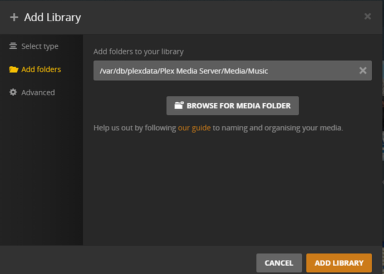The height and width of the screenshot is (274, 384).
Task: Click empty area below sidebar Advanced item
Action: click(41, 172)
